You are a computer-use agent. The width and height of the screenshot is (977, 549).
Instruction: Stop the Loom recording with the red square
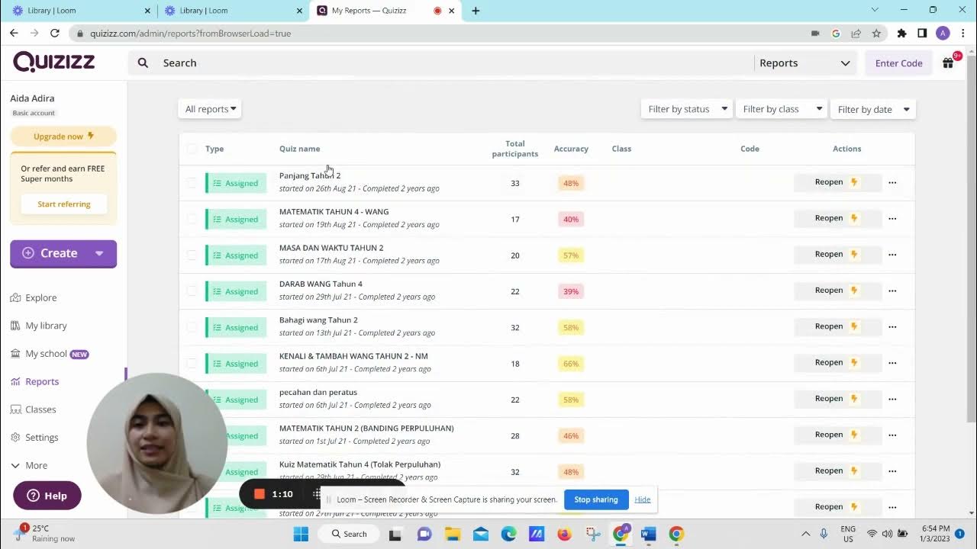[x=259, y=494]
